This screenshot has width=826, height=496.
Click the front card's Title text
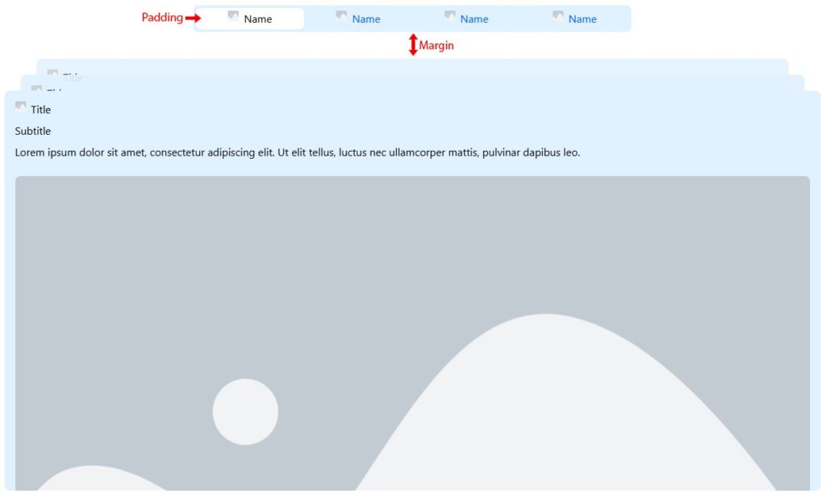(41, 110)
